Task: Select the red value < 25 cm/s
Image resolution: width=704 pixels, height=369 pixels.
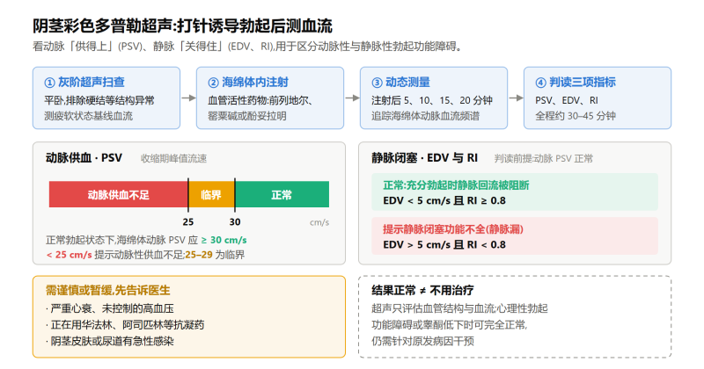Action: click(70, 255)
